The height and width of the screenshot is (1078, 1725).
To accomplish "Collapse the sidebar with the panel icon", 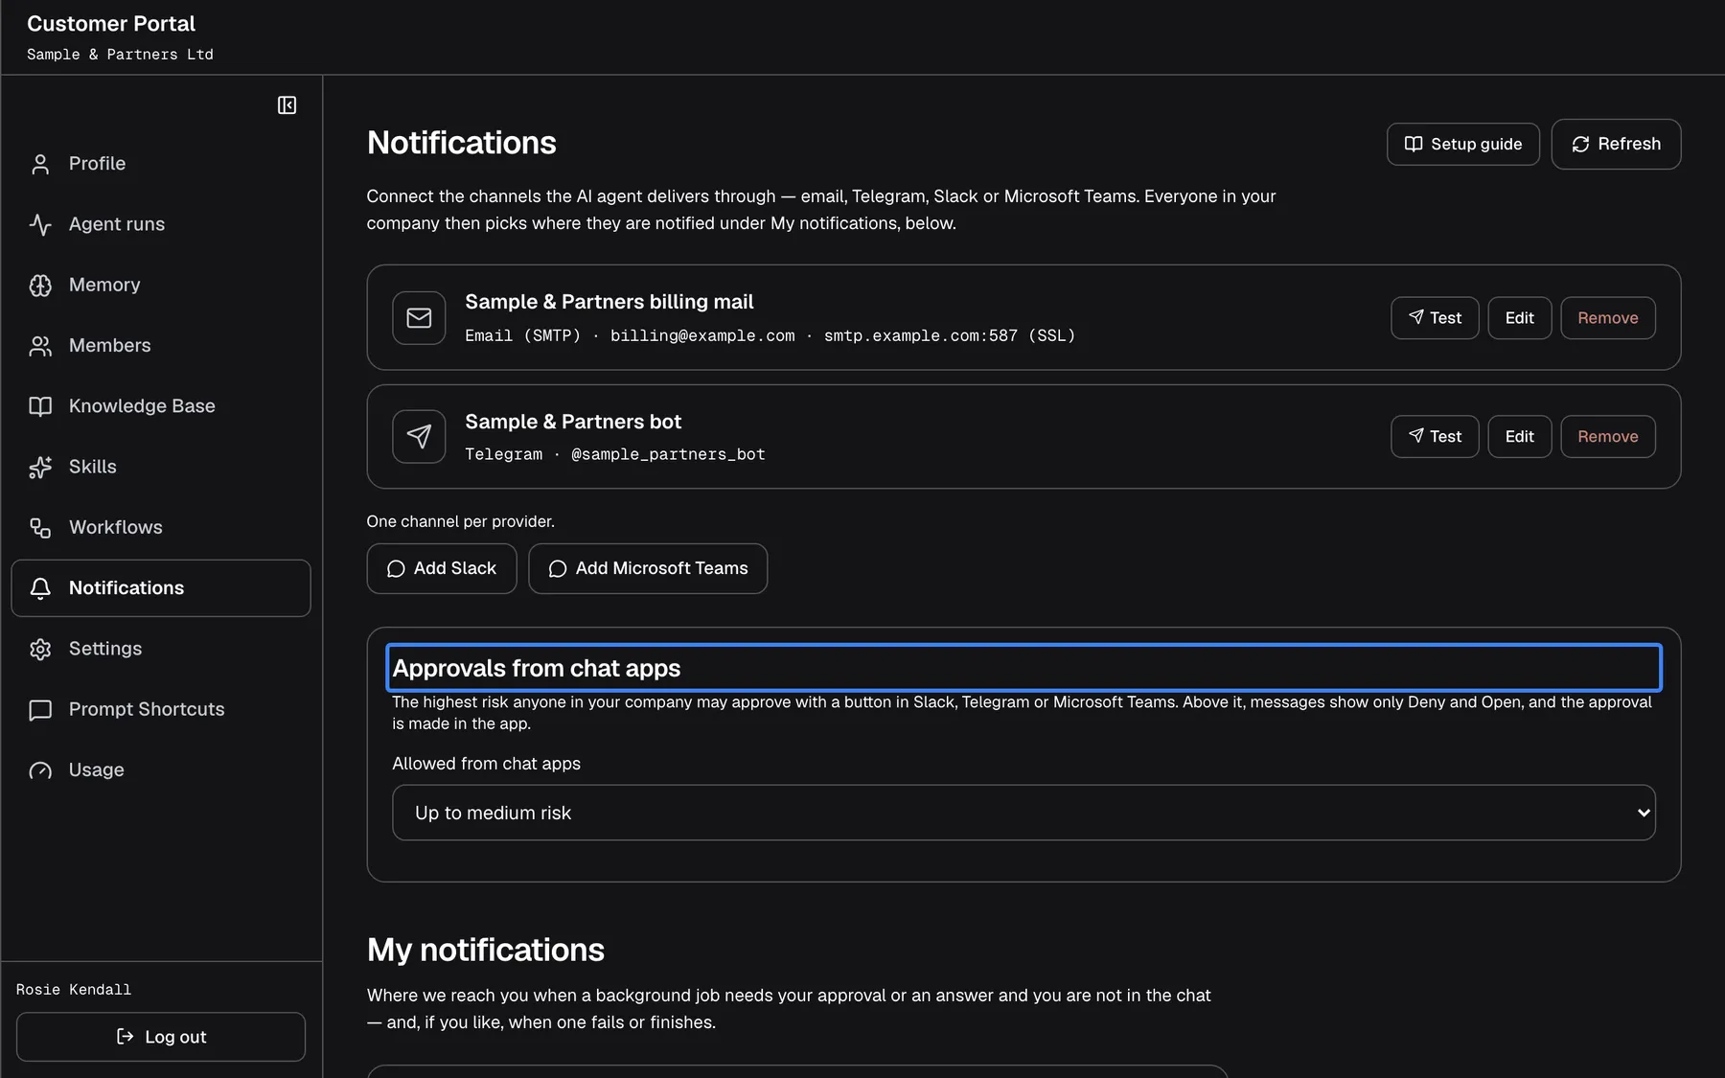I will tap(287, 105).
